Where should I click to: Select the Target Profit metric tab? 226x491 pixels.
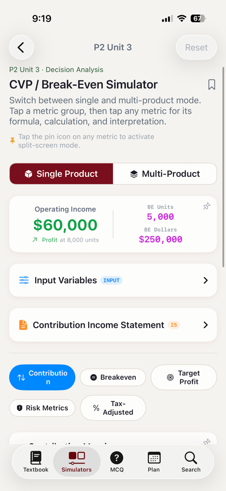pos(183,377)
